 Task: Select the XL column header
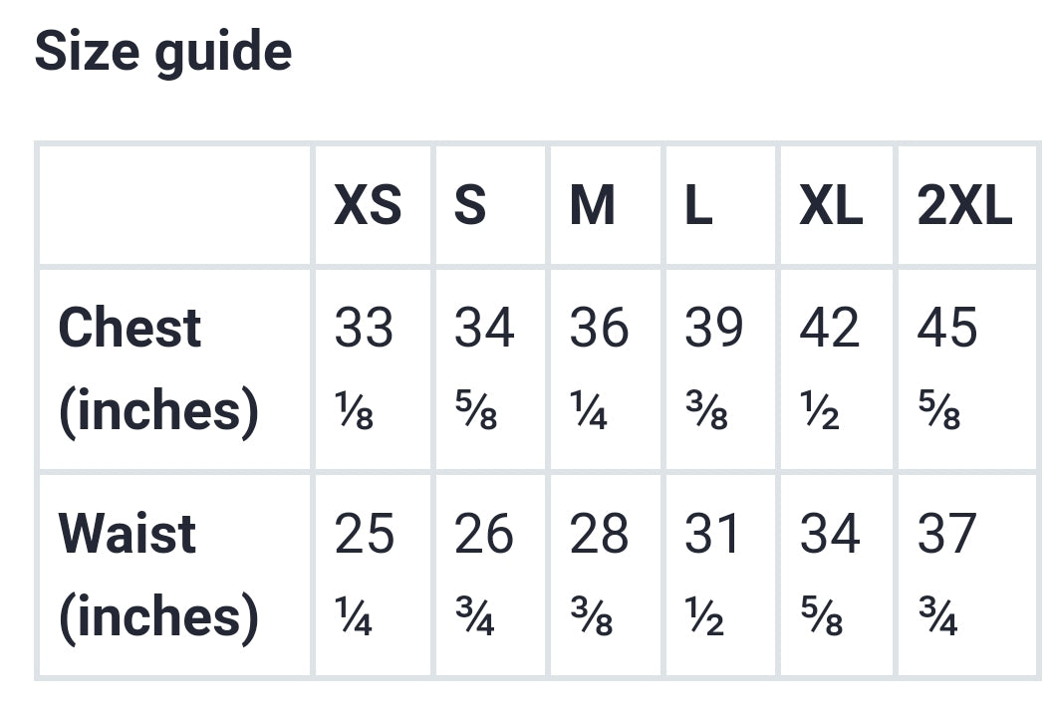[831, 206]
